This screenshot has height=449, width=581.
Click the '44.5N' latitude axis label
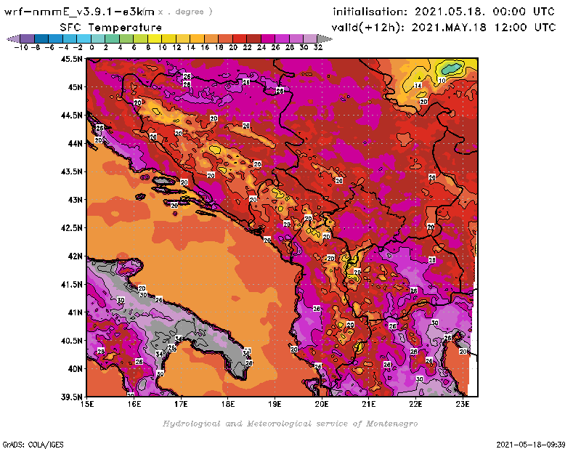point(71,116)
